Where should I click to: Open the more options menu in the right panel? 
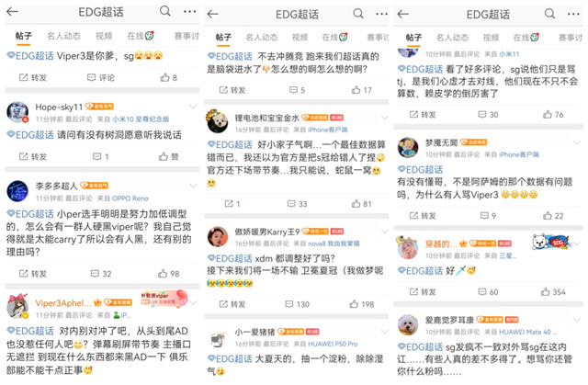coord(573,15)
